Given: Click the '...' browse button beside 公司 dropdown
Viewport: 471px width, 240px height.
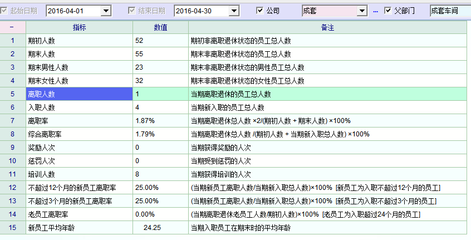Looking at the screenshot, I should coord(375,11).
